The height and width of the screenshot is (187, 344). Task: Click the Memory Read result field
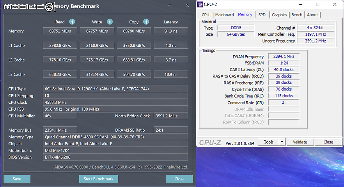point(60,31)
